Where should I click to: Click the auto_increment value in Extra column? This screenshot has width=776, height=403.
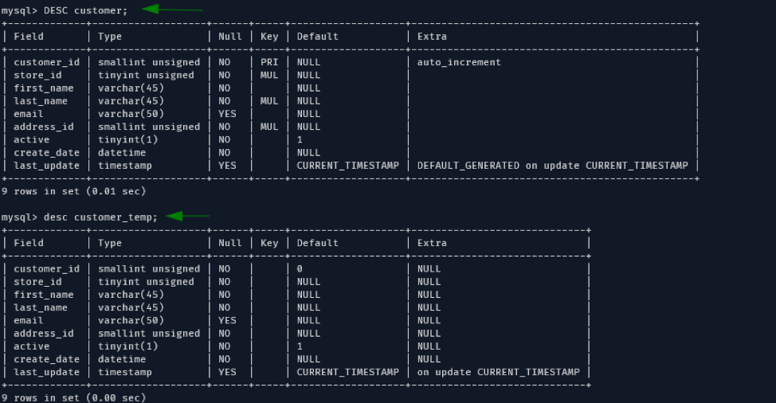click(459, 62)
